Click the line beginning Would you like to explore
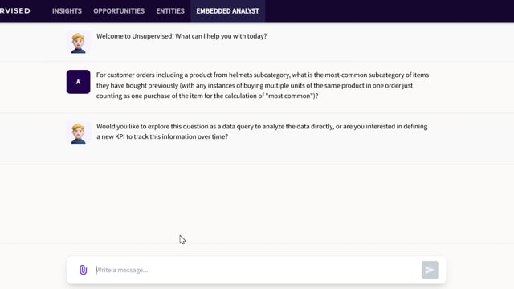514x289 pixels. coord(262,127)
